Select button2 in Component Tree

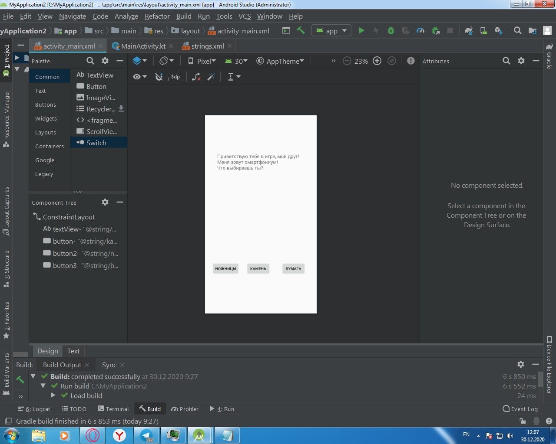point(80,253)
